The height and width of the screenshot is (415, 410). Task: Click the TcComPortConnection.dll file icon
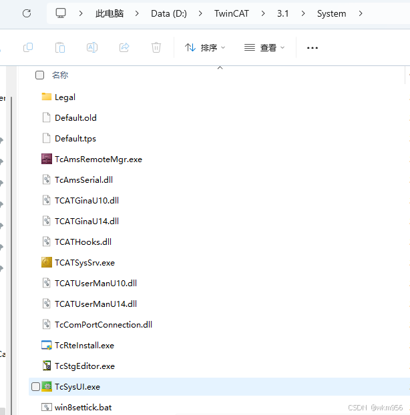pos(47,324)
